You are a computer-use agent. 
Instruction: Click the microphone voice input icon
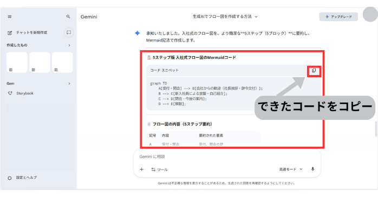click(x=312, y=169)
